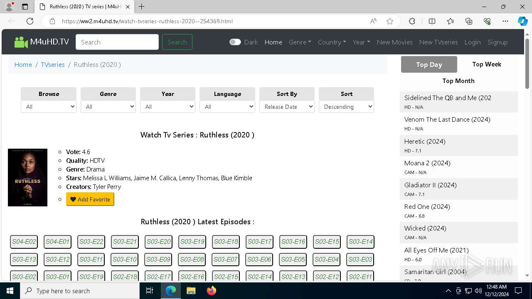Open Sort By Release Date dropdown
The width and height of the screenshot is (532, 299).
287,107
